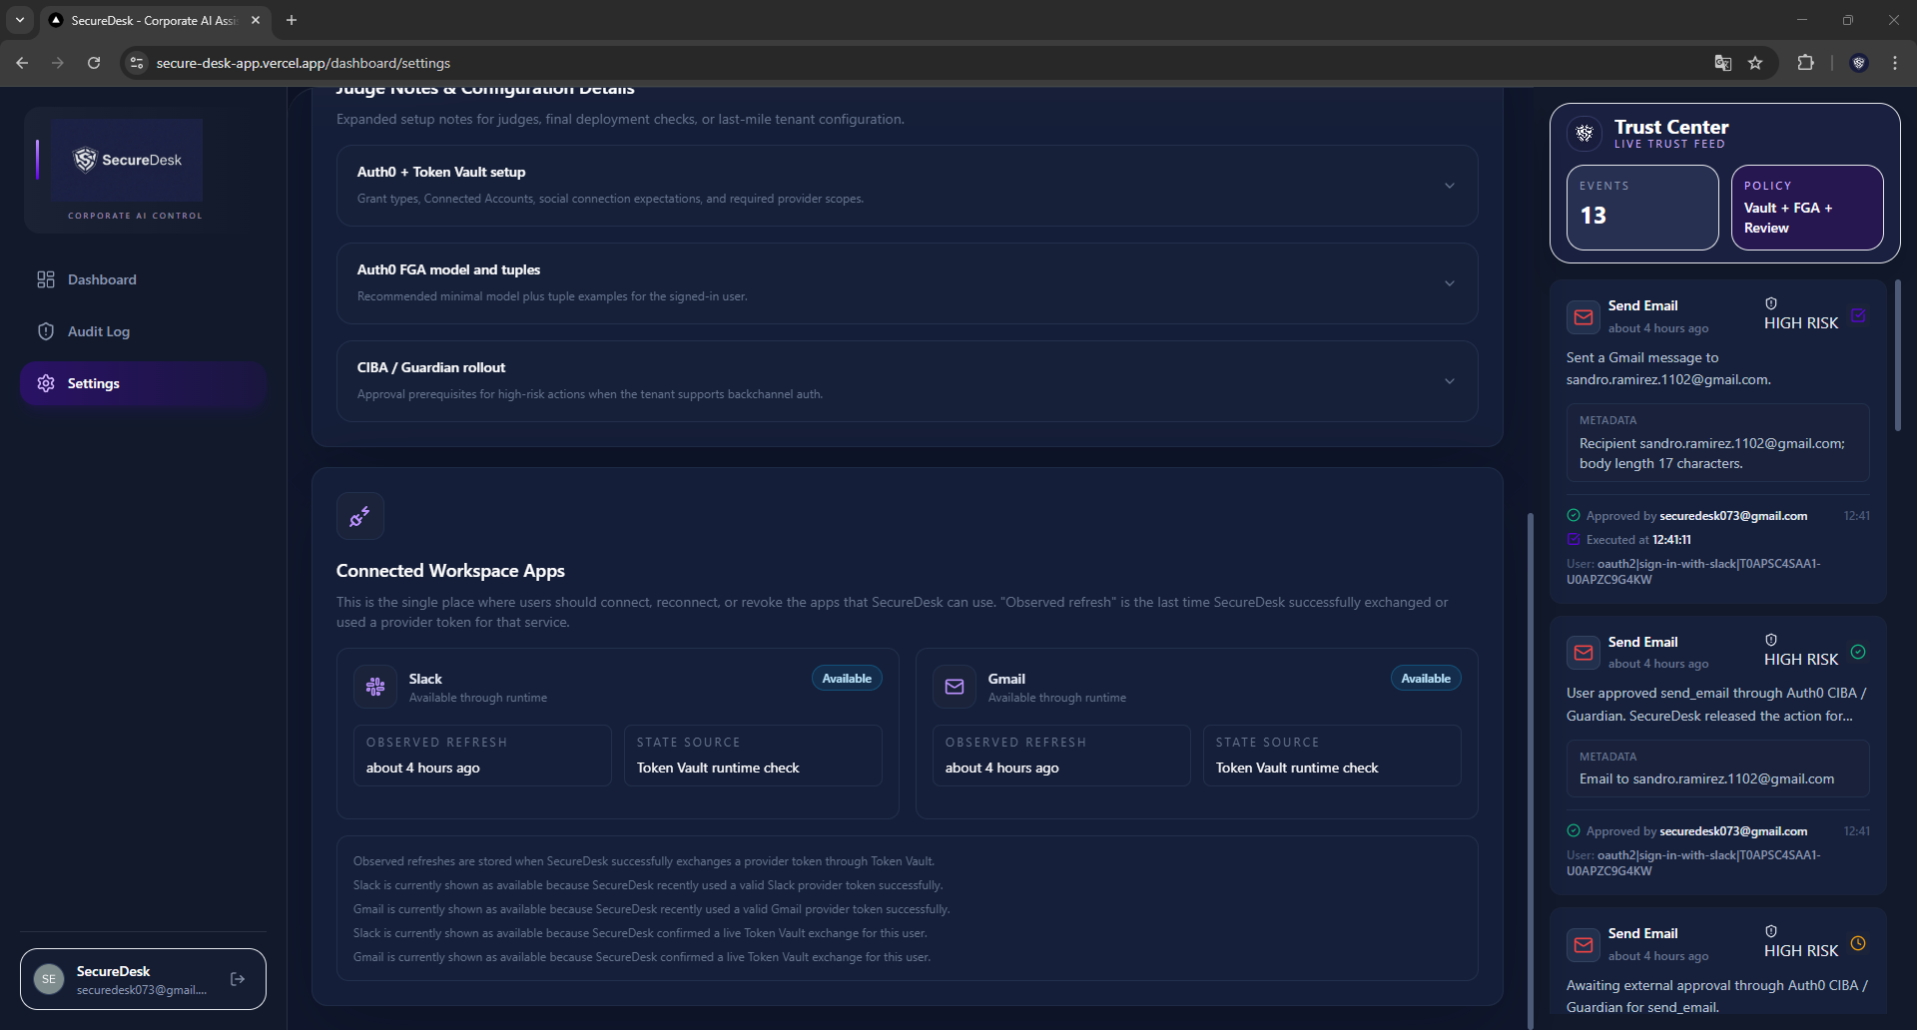1917x1030 pixels.
Task: Open the Events 13 card
Action: 1642,208
